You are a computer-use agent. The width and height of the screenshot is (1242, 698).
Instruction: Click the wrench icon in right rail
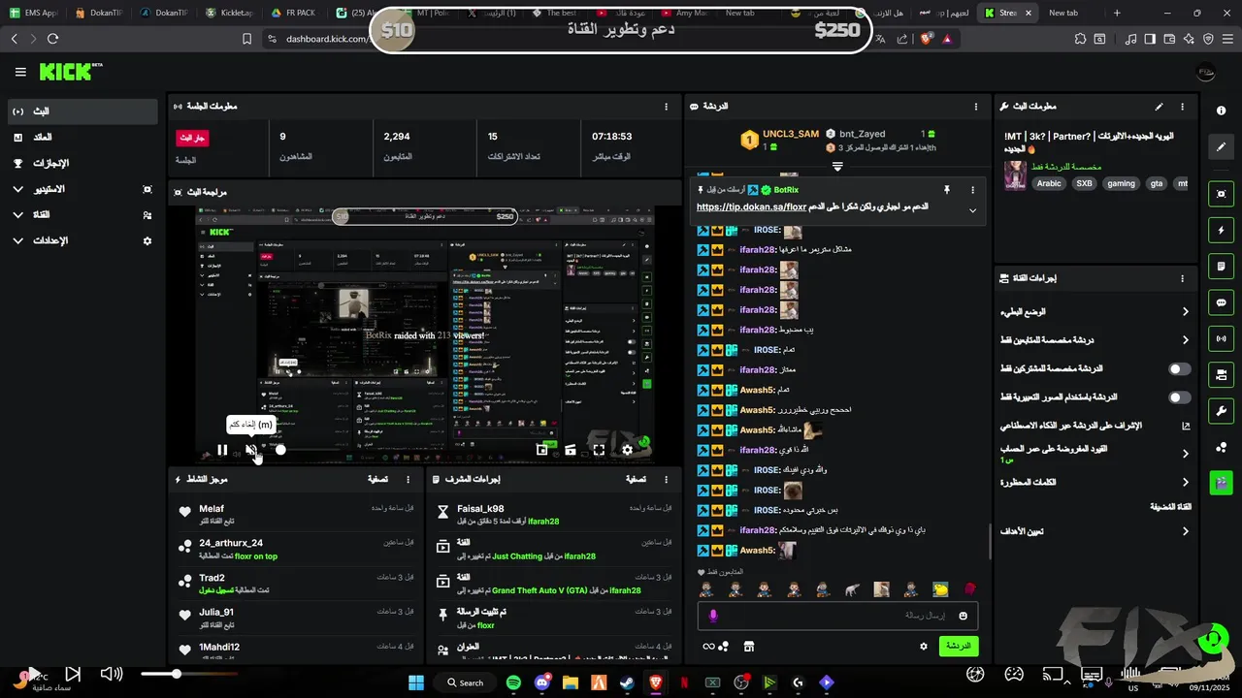pyautogui.click(x=1222, y=410)
